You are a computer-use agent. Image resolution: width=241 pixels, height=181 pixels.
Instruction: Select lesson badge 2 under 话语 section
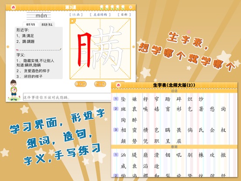click(x=116, y=109)
